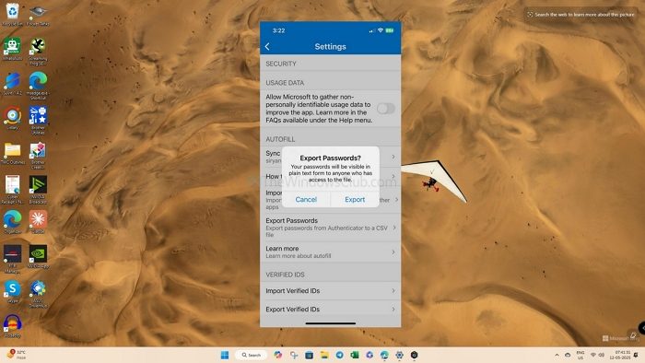Click the taskbar Search box
The image size is (645, 363).
point(251,355)
